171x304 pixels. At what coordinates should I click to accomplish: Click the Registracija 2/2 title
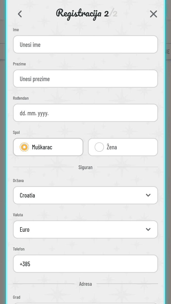tap(86, 14)
